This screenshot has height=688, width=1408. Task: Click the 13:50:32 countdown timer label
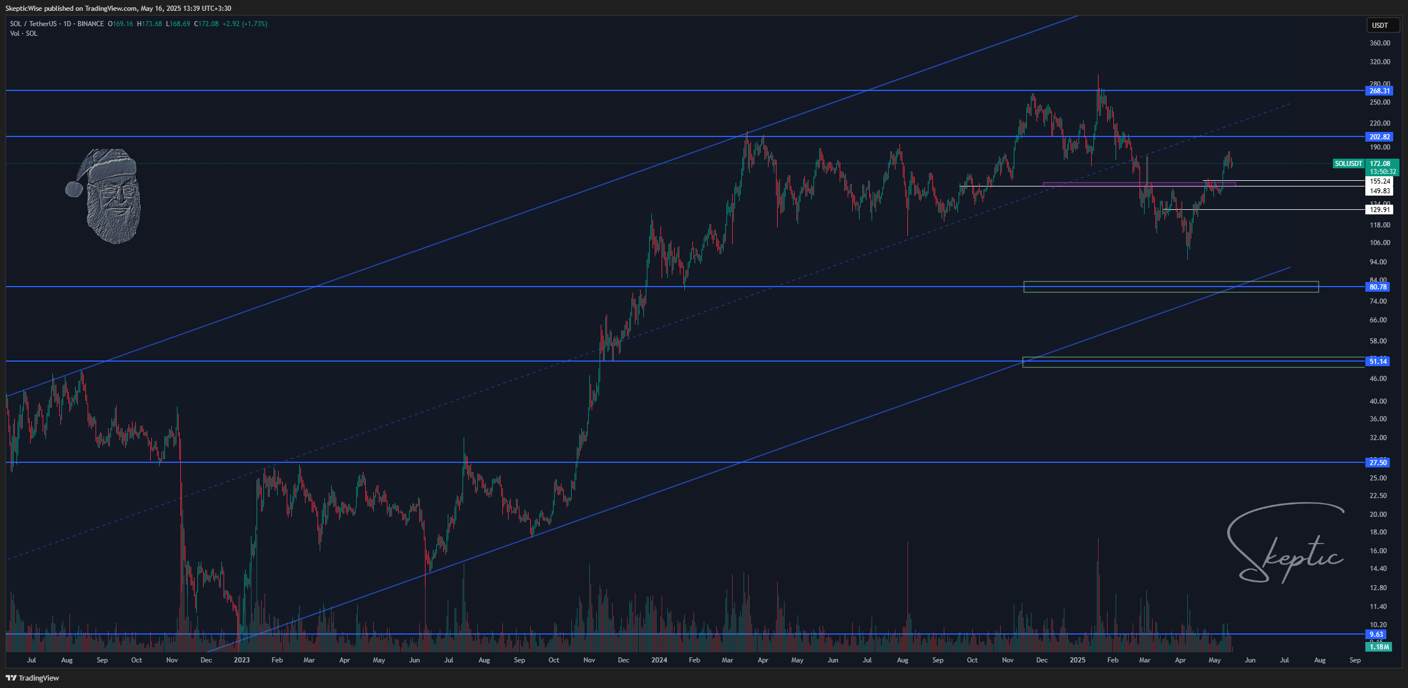pyautogui.click(x=1382, y=172)
